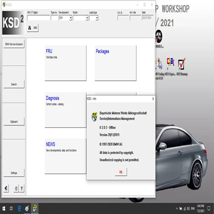214x214 pixels.
Task: Click the Clipboard sidebar button
Action: point(14,122)
